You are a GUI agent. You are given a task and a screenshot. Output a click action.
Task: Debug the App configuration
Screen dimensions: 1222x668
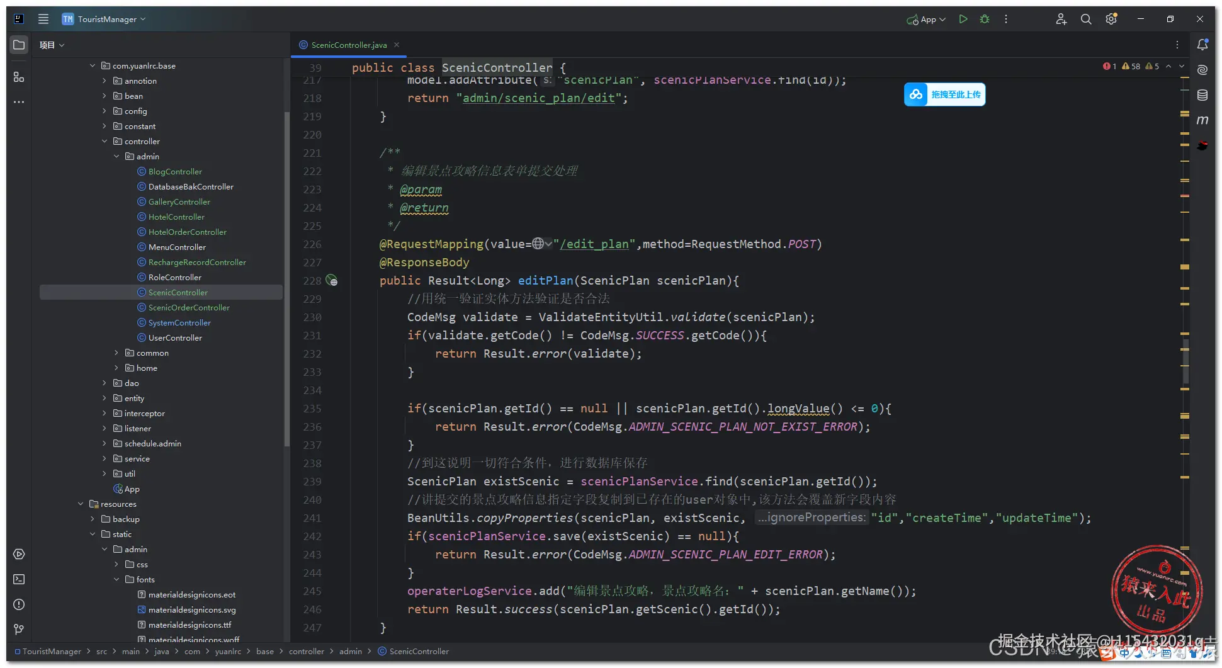(x=985, y=19)
